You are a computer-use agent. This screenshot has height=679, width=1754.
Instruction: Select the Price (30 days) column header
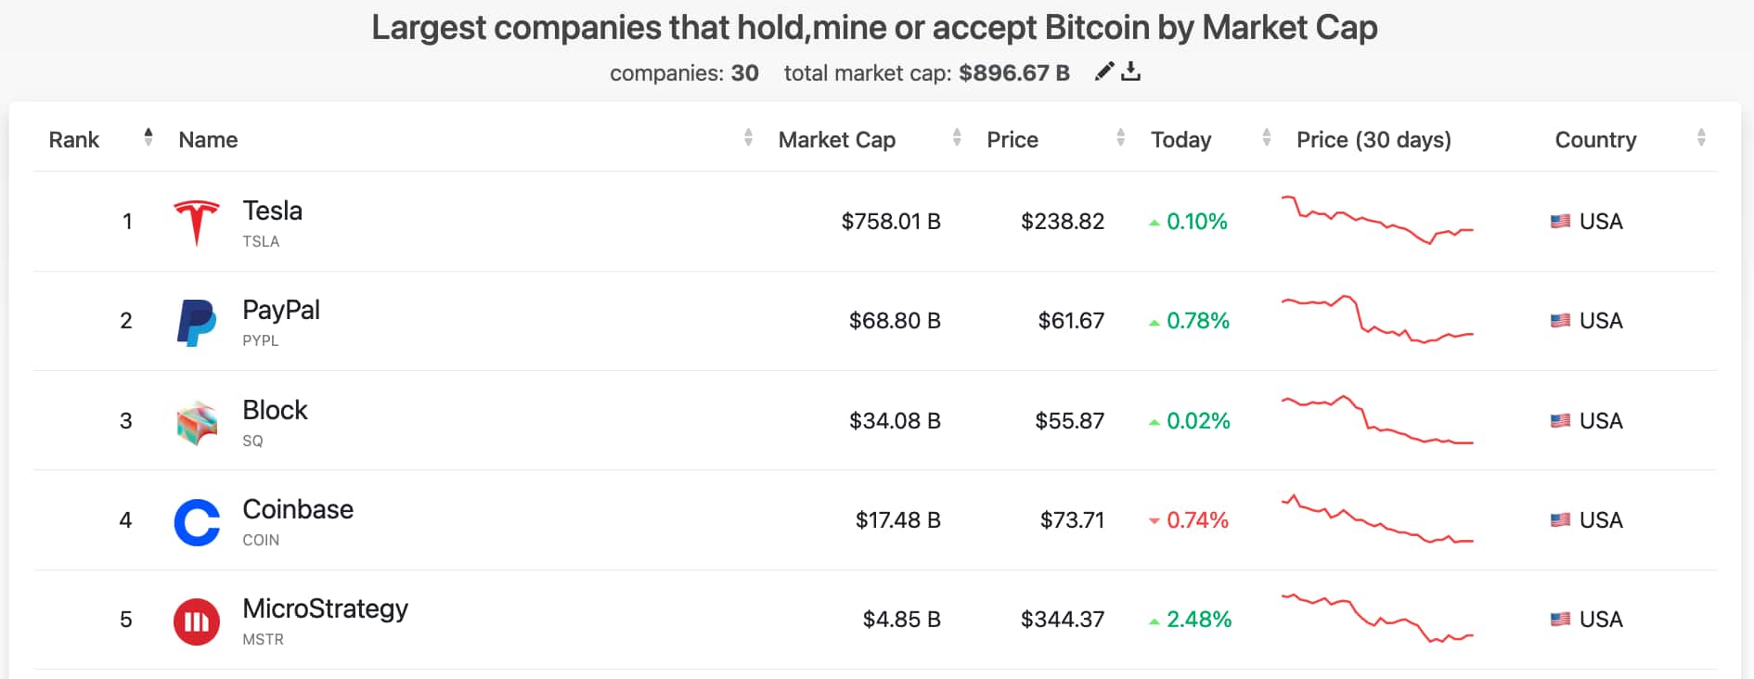pos(1374,139)
